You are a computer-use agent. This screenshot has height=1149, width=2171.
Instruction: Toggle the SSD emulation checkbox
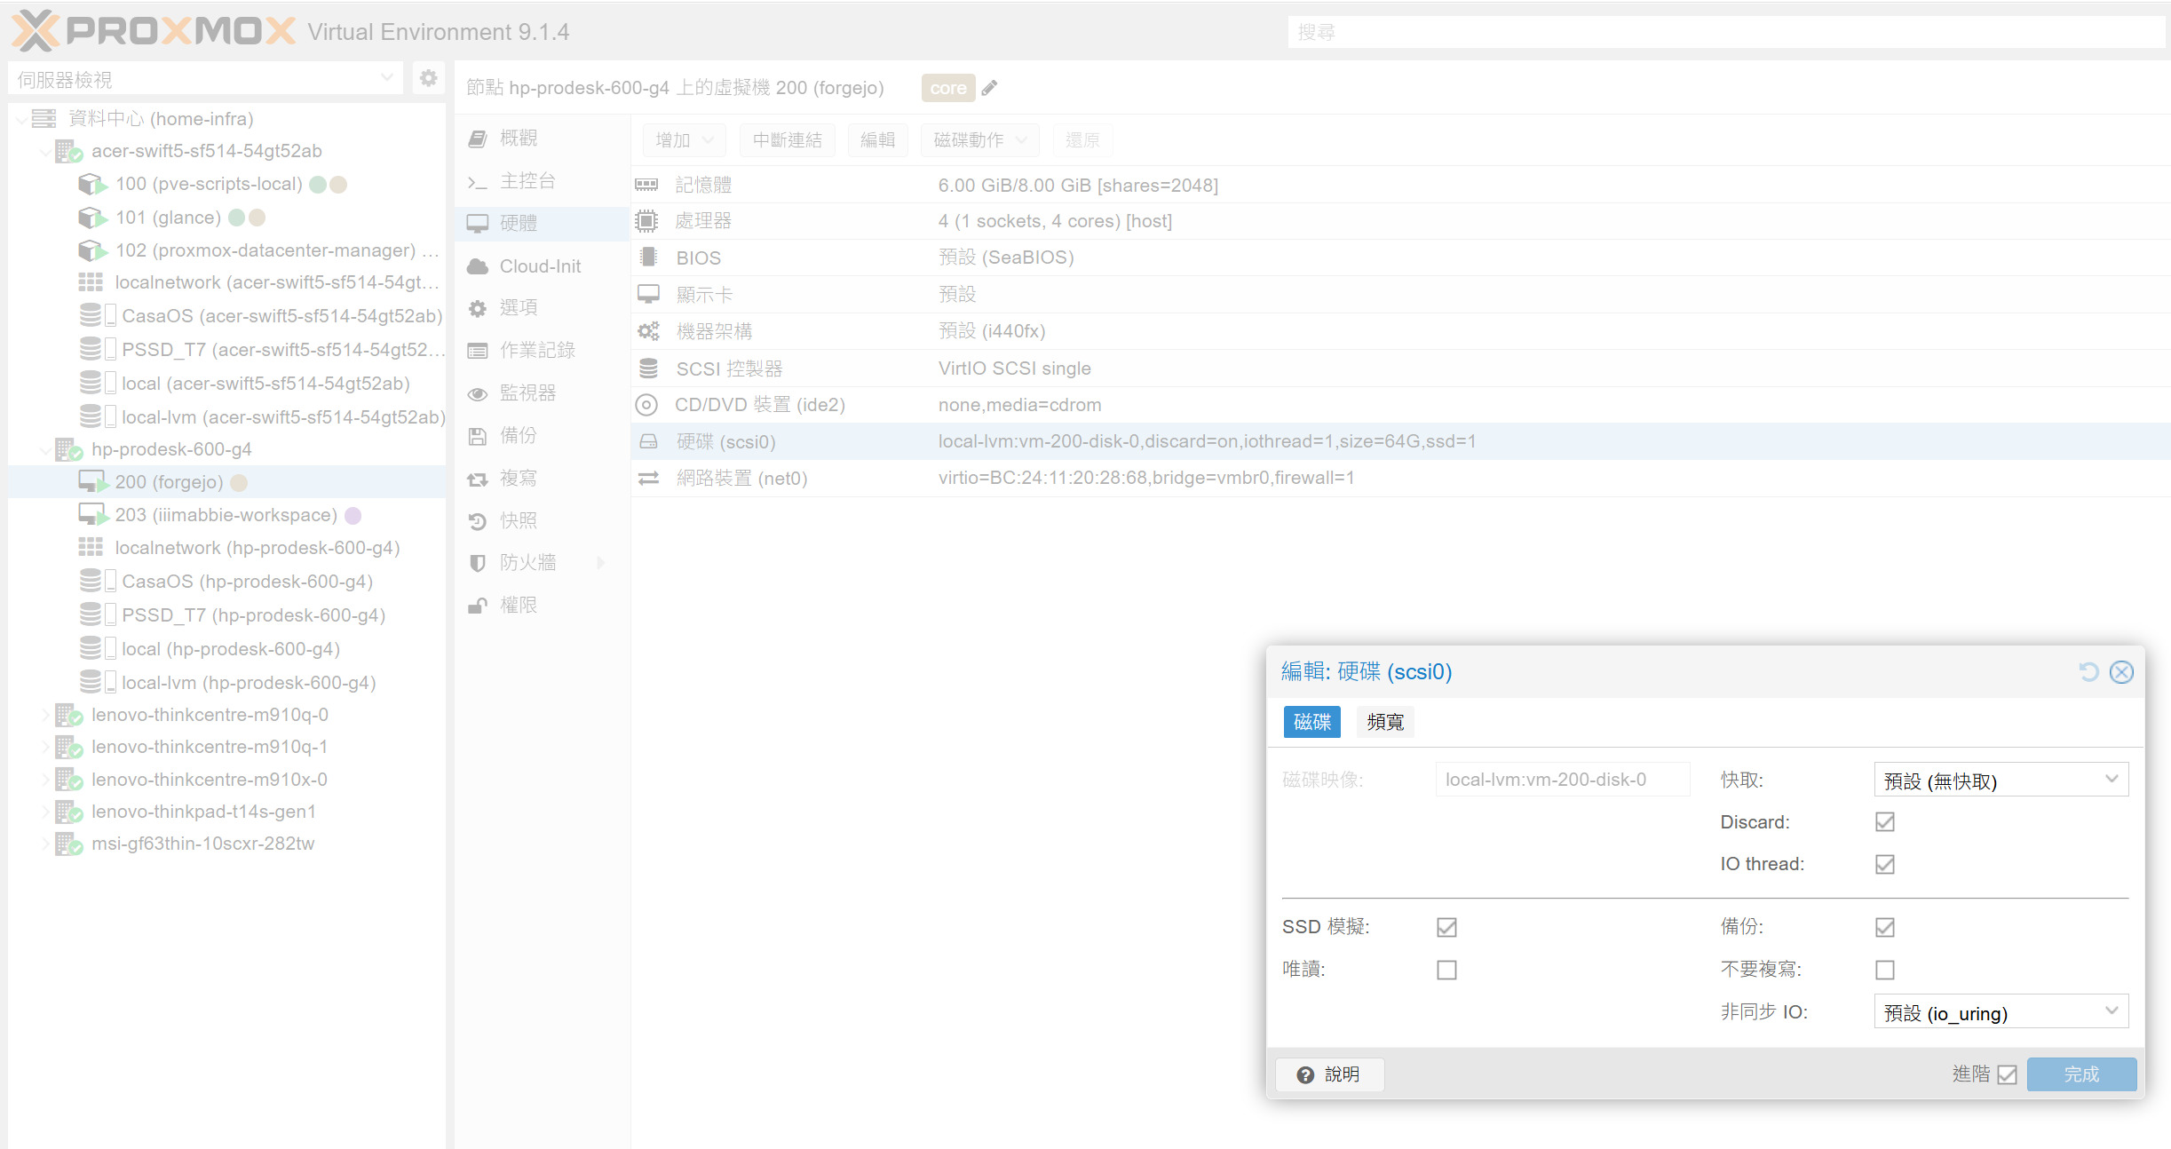(x=1446, y=927)
